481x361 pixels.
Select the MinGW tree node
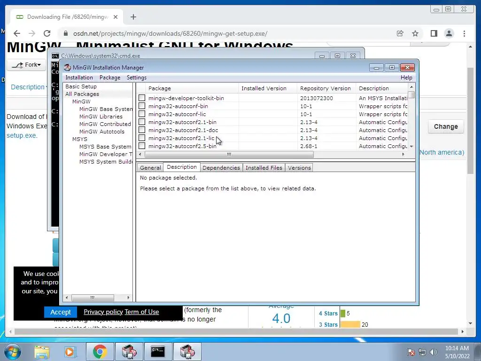81,102
